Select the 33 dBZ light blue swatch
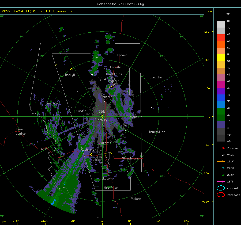The image size is (241, 225). 221,104
